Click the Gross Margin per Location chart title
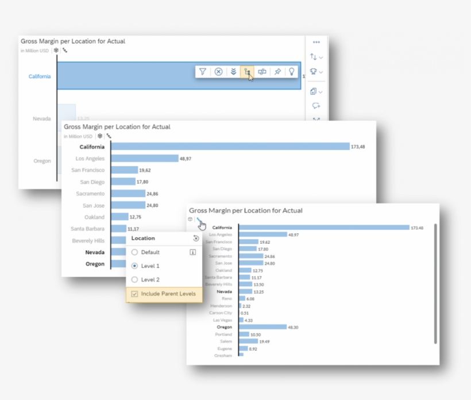 coord(72,41)
